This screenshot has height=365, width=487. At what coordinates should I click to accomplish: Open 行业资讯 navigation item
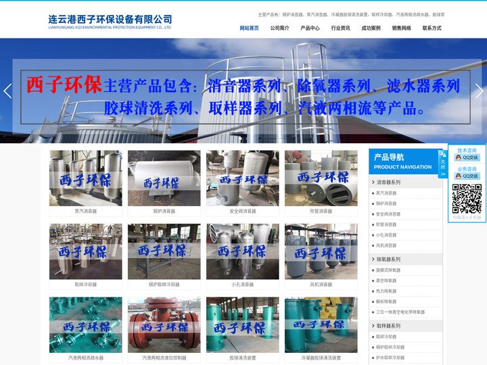[x=340, y=28]
